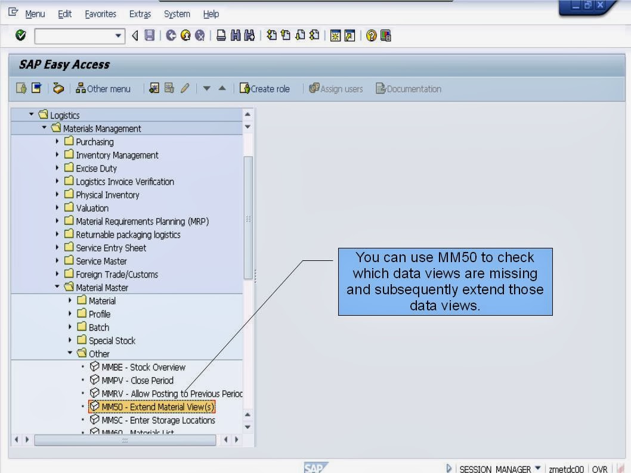This screenshot has height=473, width=631.
Task: Open the Help icon on the standard toolbar
Action: click(370, 36)
